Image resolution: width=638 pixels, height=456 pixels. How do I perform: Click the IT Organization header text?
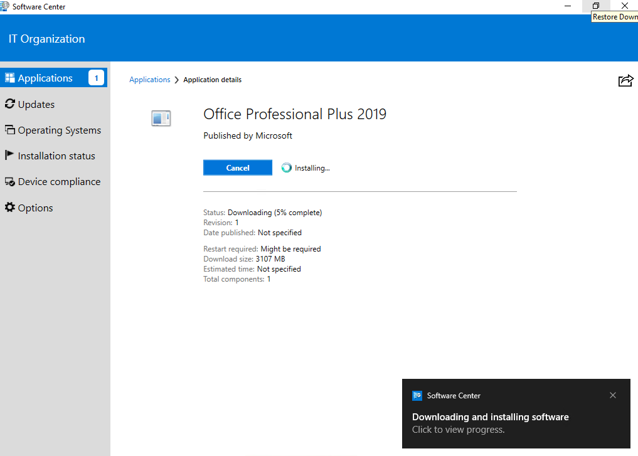pyautogui.click(x=47, y=39)
